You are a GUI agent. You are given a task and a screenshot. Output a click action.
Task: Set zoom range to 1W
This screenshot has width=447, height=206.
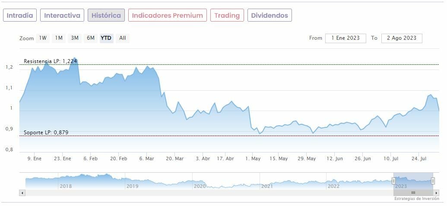click(43, 38)
